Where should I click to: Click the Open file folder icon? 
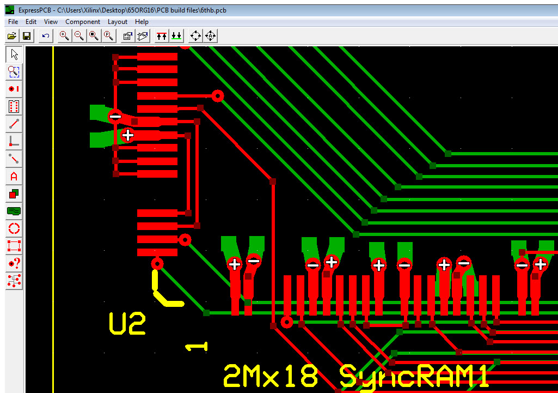pos(12,36)
